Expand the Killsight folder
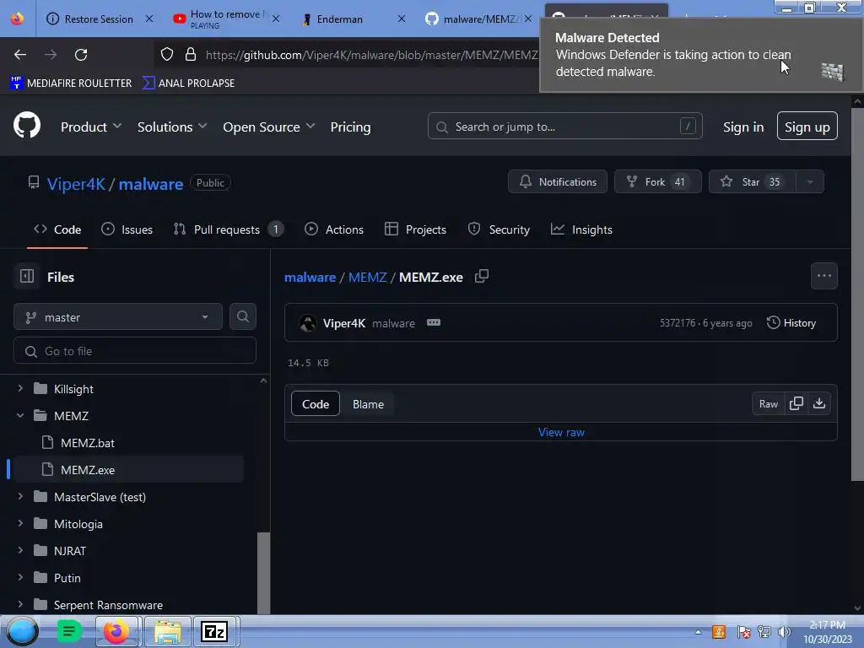The image size is (864, 648). tap(20, 388)
